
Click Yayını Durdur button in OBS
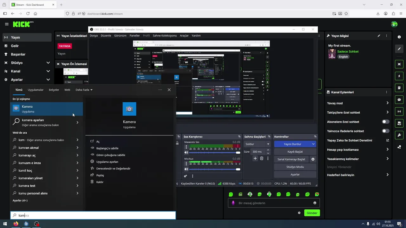(x=292, y=144)
